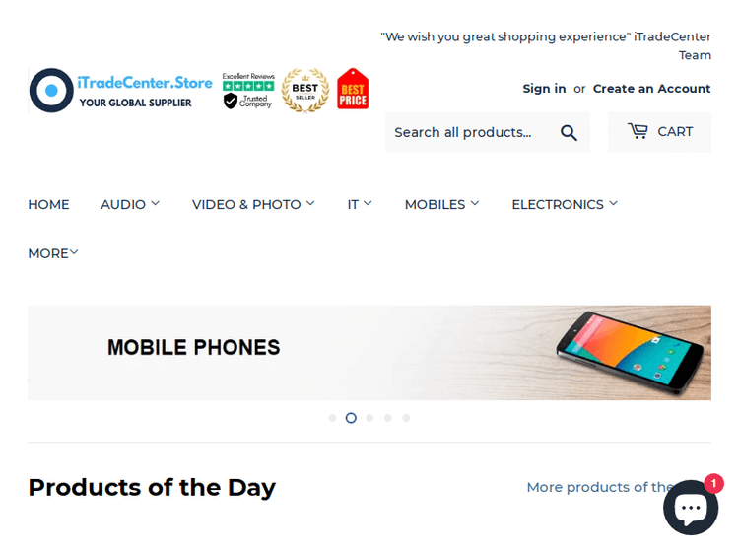The image size is (739, 555).
Task: Click the Excellent Reviews trusted company badge
Action: (x=248, y=91)
